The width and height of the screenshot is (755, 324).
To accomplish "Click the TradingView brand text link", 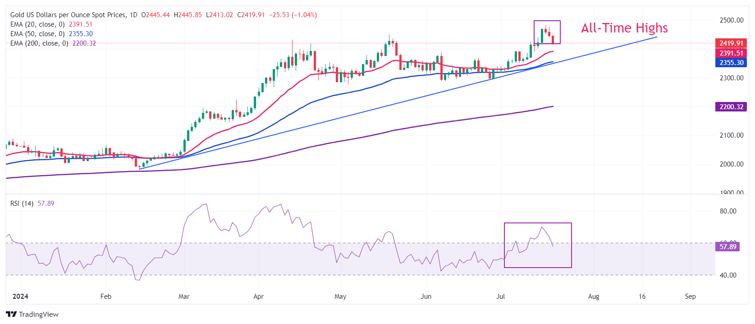I will point(39,315).
